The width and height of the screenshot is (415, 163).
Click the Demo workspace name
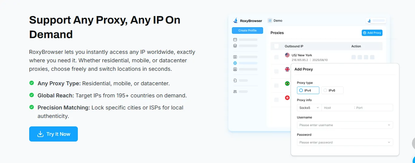point(278,21)
